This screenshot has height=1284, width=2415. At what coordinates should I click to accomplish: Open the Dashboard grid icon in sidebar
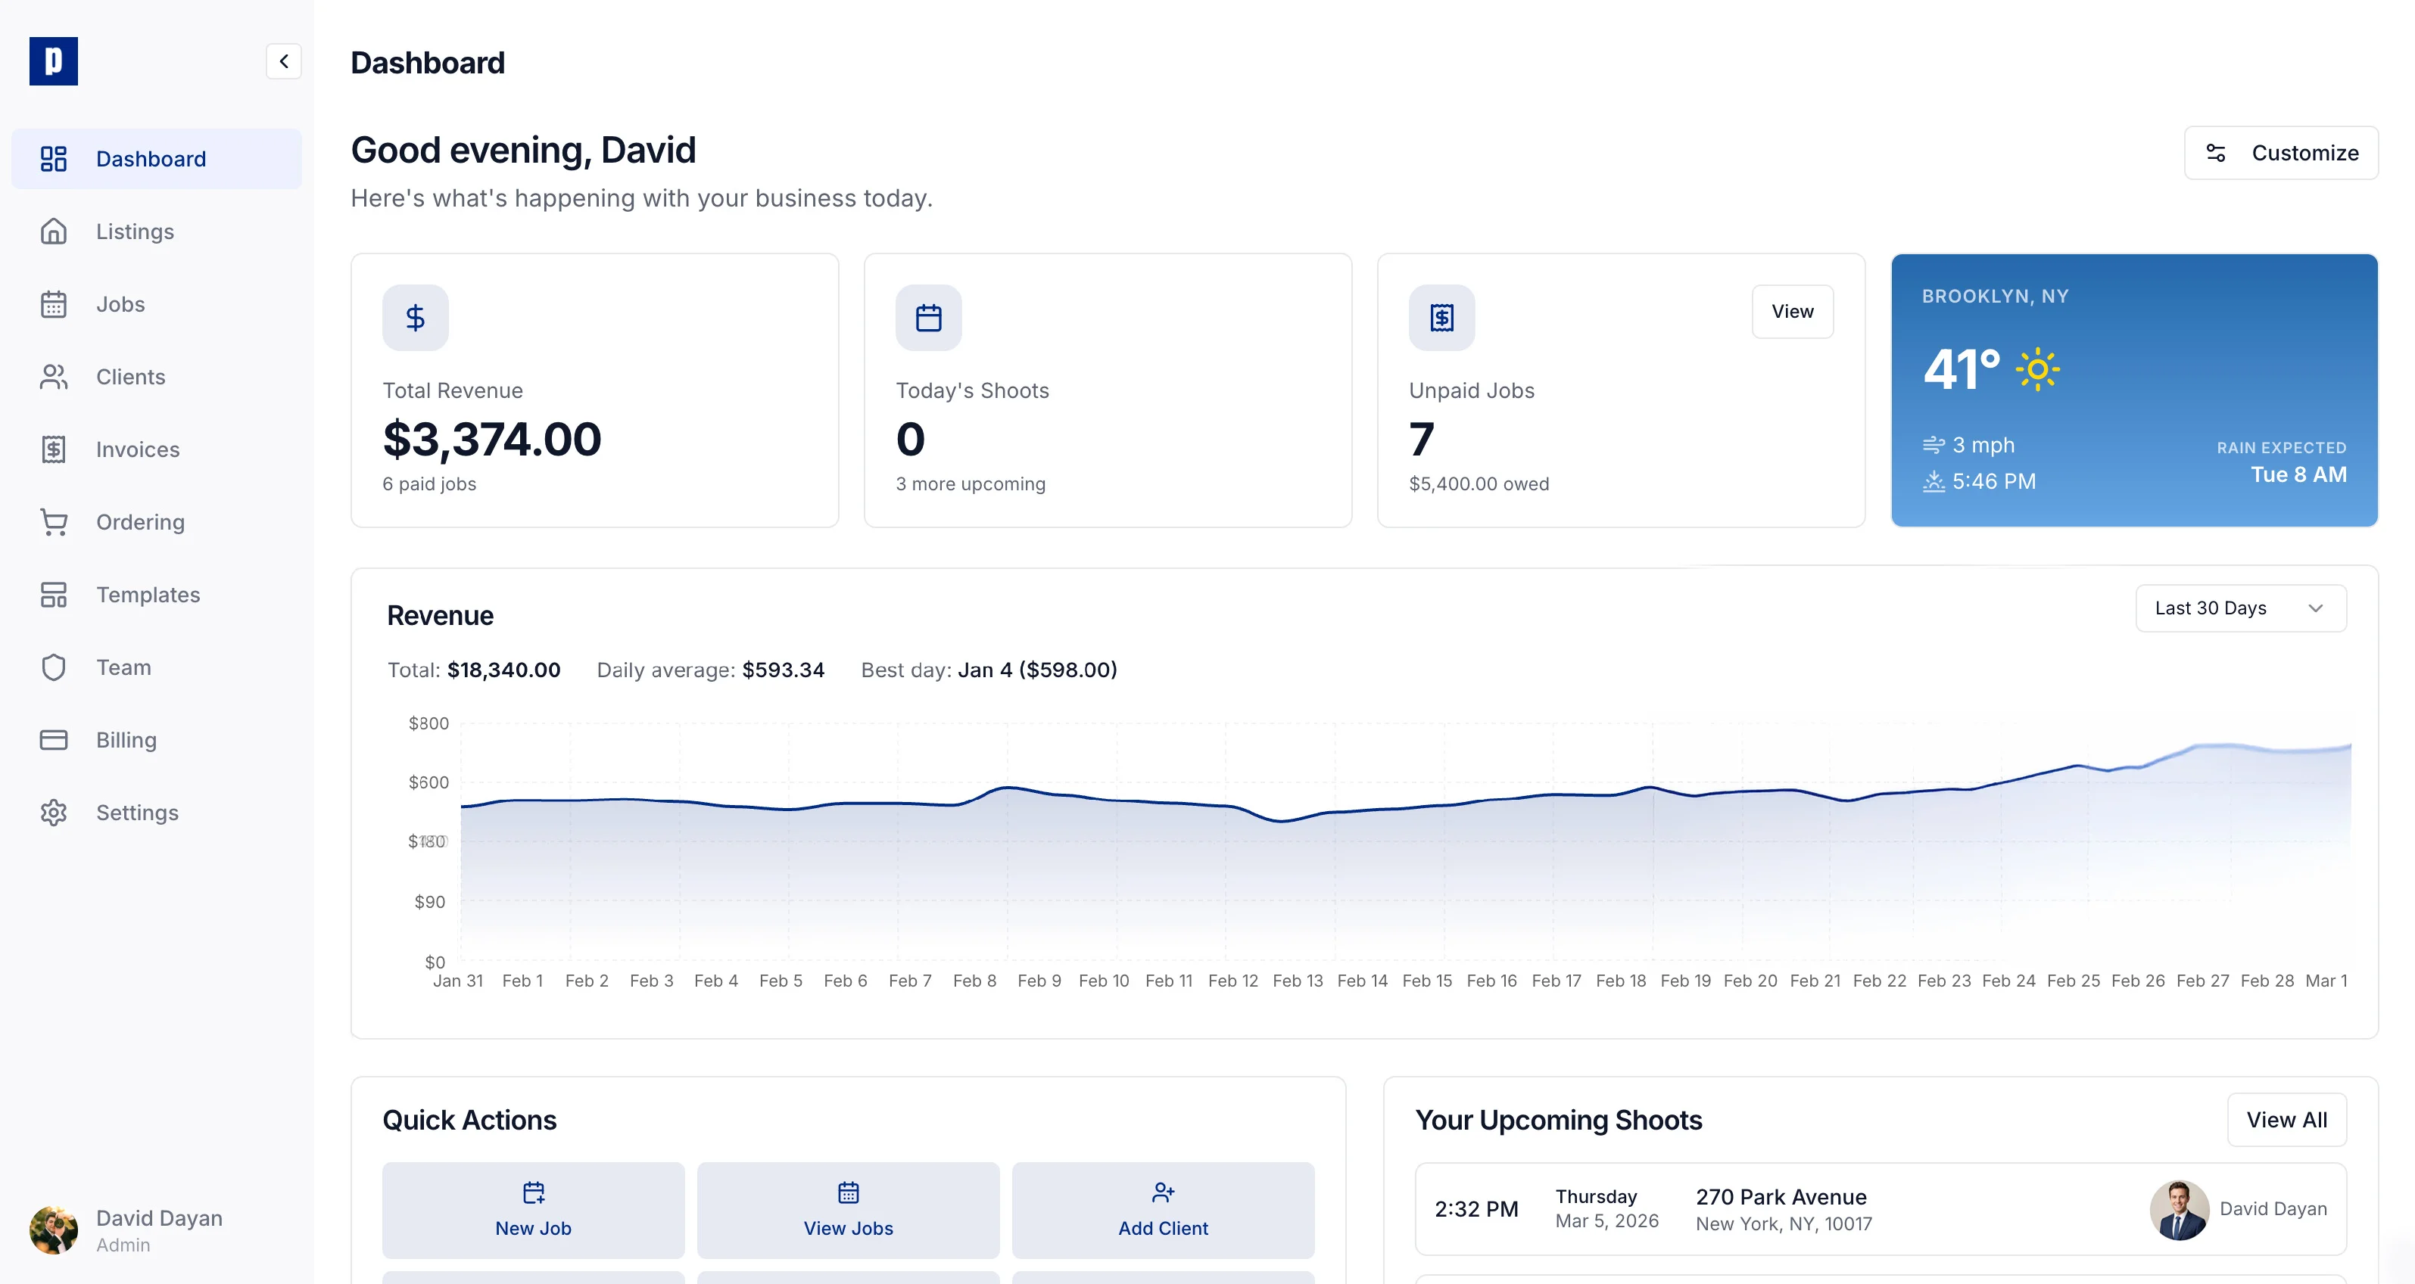(x=54, y=158)
